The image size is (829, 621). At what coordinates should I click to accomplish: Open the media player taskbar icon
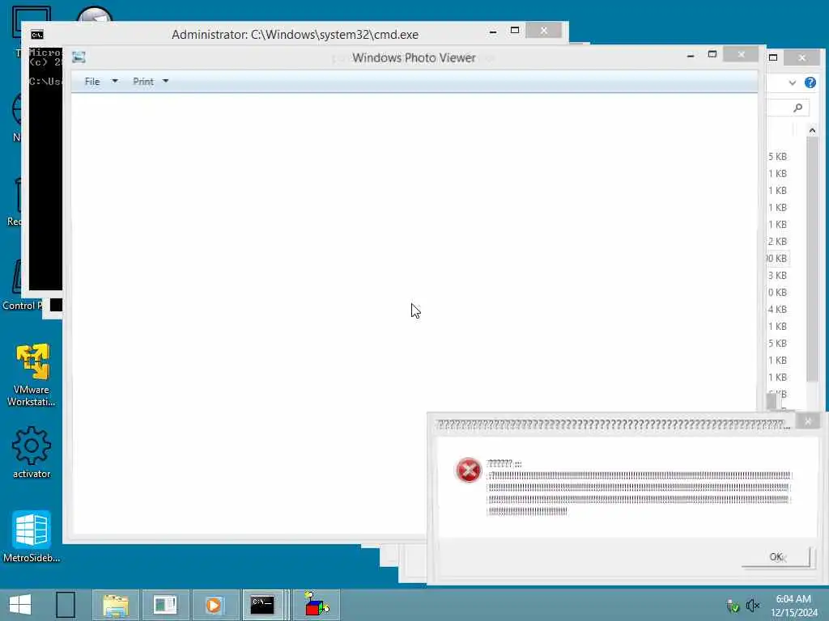point(214,605)
